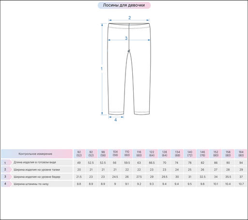Image resolution: width=248 pixels, height=220 pixels.
Task: Select the 'Длина изделия в готовом виде' row label
Action: click(35, 162)
